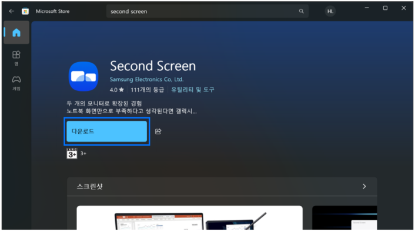Share the app with share icon
This screenshot has height=231, width=415.
point(158,131)
